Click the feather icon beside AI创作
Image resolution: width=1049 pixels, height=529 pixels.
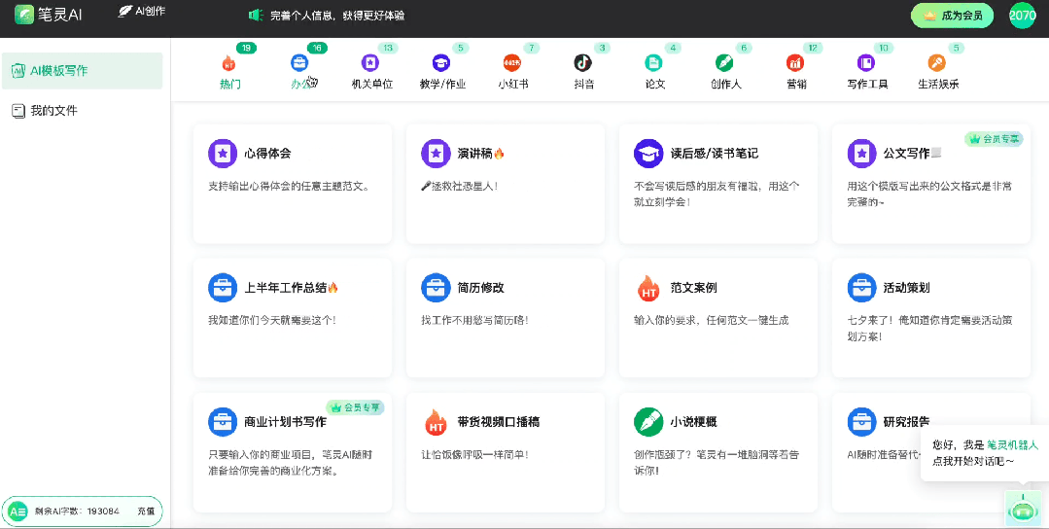click(125, 12)
